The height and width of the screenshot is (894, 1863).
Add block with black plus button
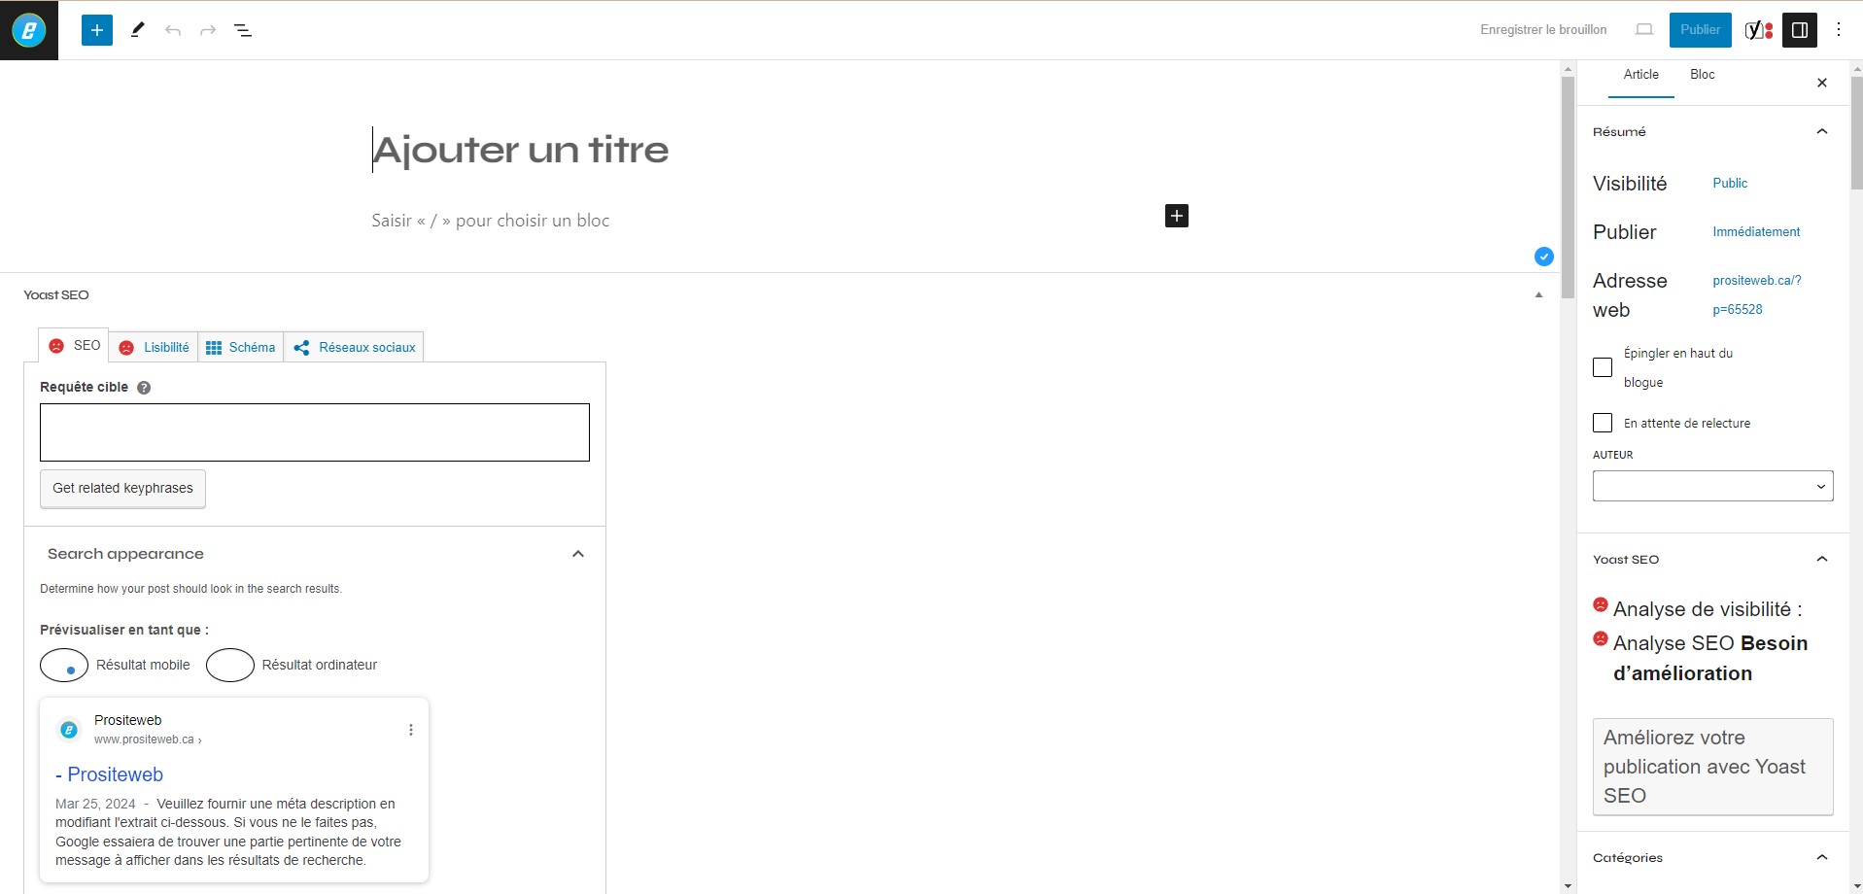pyautogui.click(x=1177, y=216)
